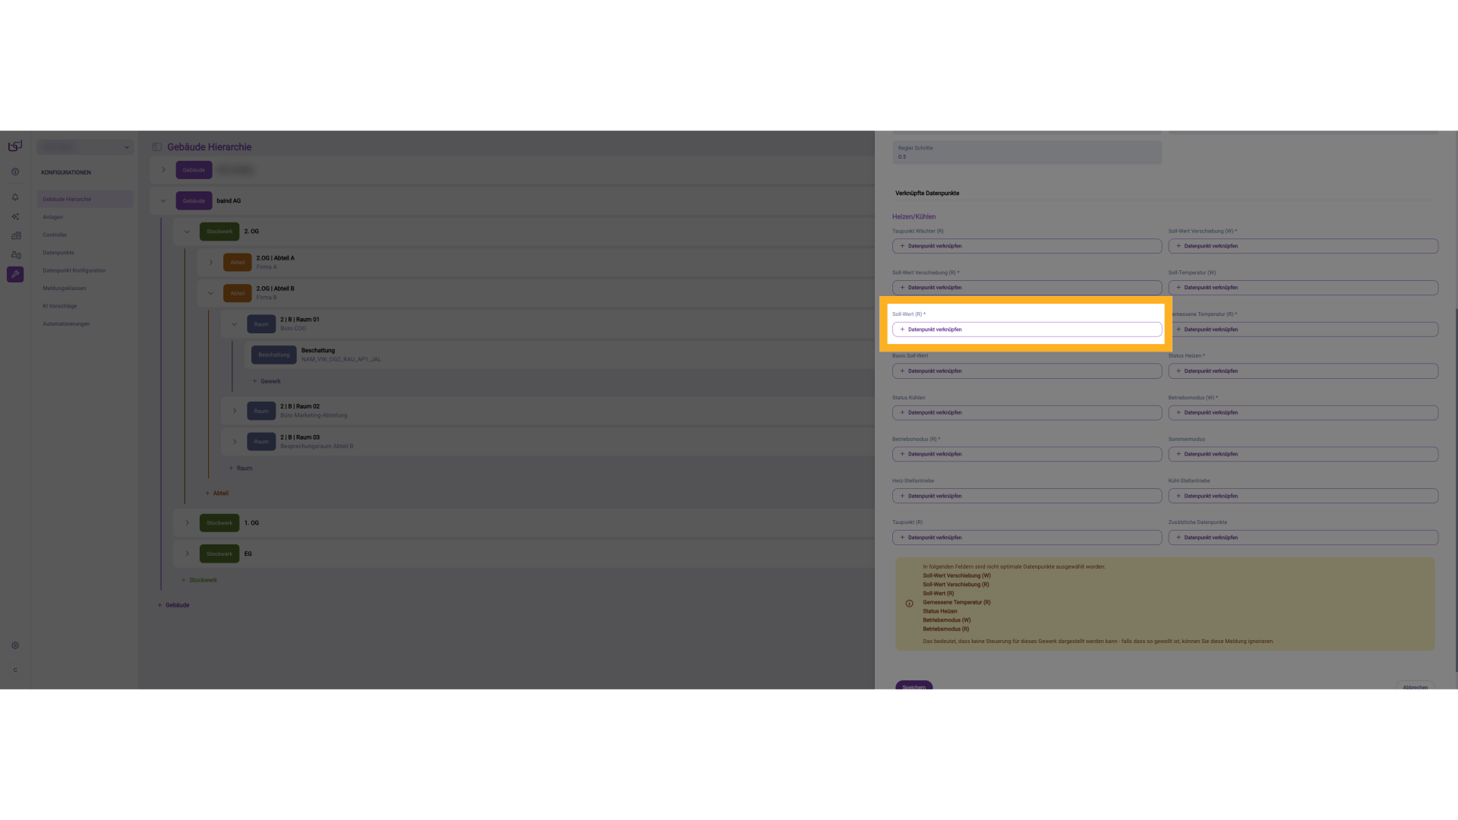Click the info circle sidebar icon
The width and height of the screenshot is (1458, 820).
pyautogui.click(x=15, y=172)
